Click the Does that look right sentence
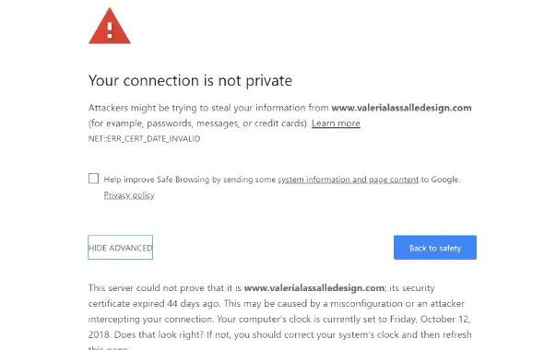This screenshot has width=544, height=350. (159, 334)
